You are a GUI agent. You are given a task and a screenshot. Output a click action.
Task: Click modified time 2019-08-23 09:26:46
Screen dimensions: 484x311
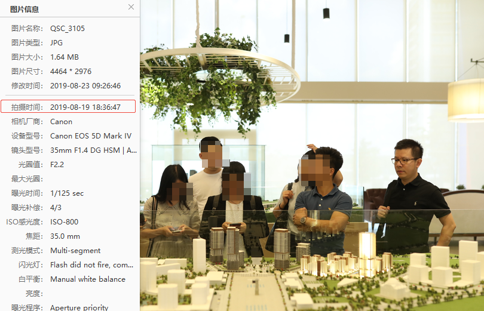tap(85, 86)
